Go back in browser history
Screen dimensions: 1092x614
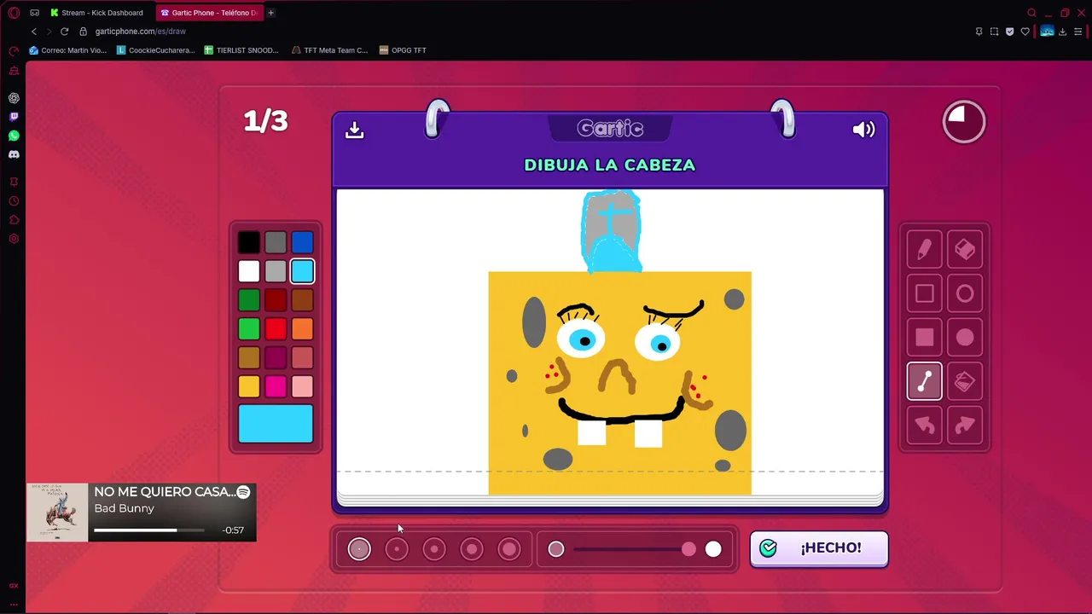[x=34, y=32]
